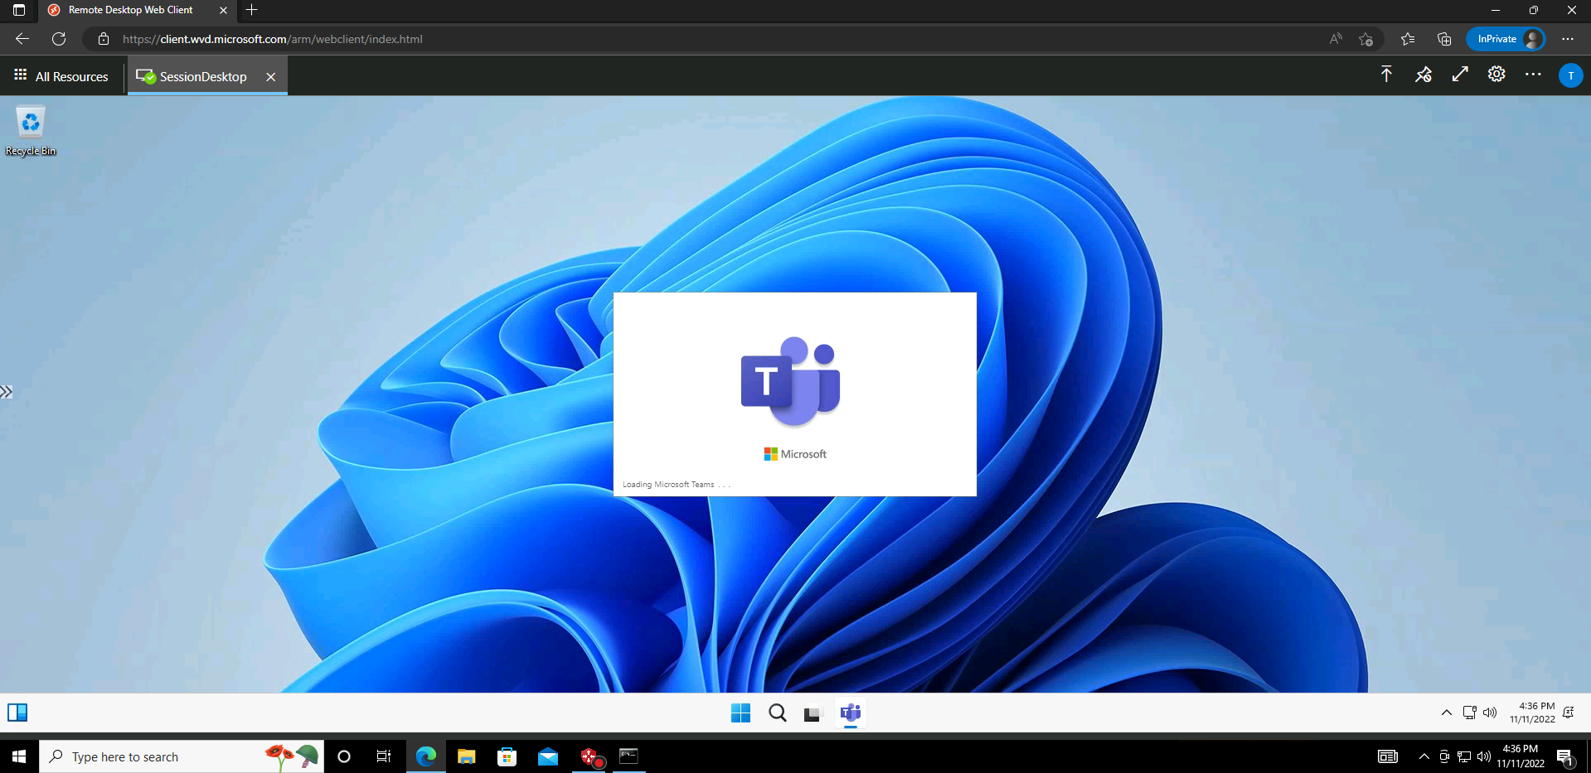
Task: View site information lock icon
Action: click(x=104, y=39)
